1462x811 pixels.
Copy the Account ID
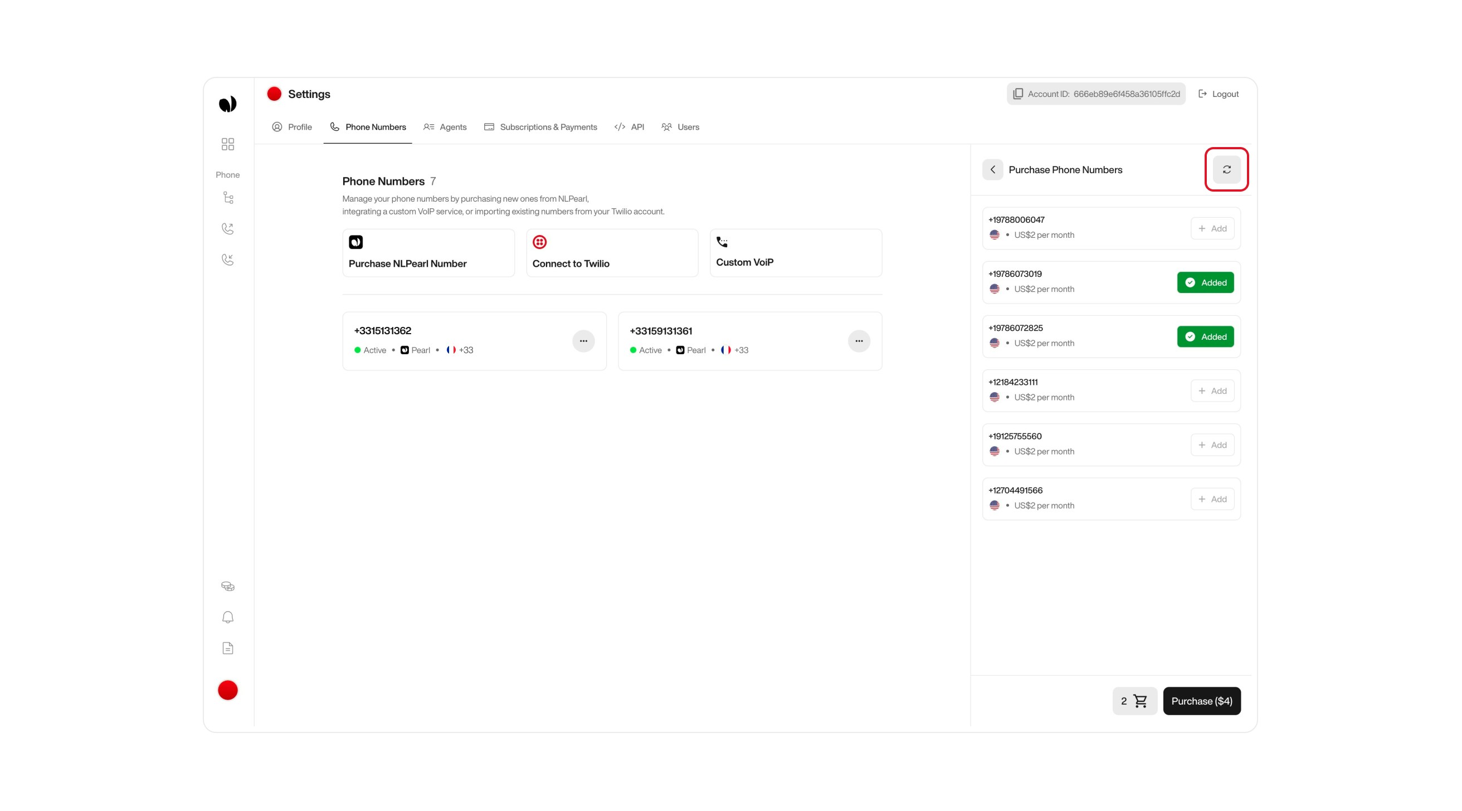coord(1017,94)
